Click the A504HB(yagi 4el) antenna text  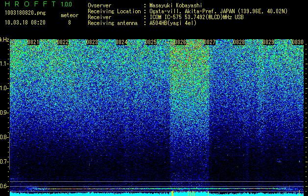tap(173, 23)
